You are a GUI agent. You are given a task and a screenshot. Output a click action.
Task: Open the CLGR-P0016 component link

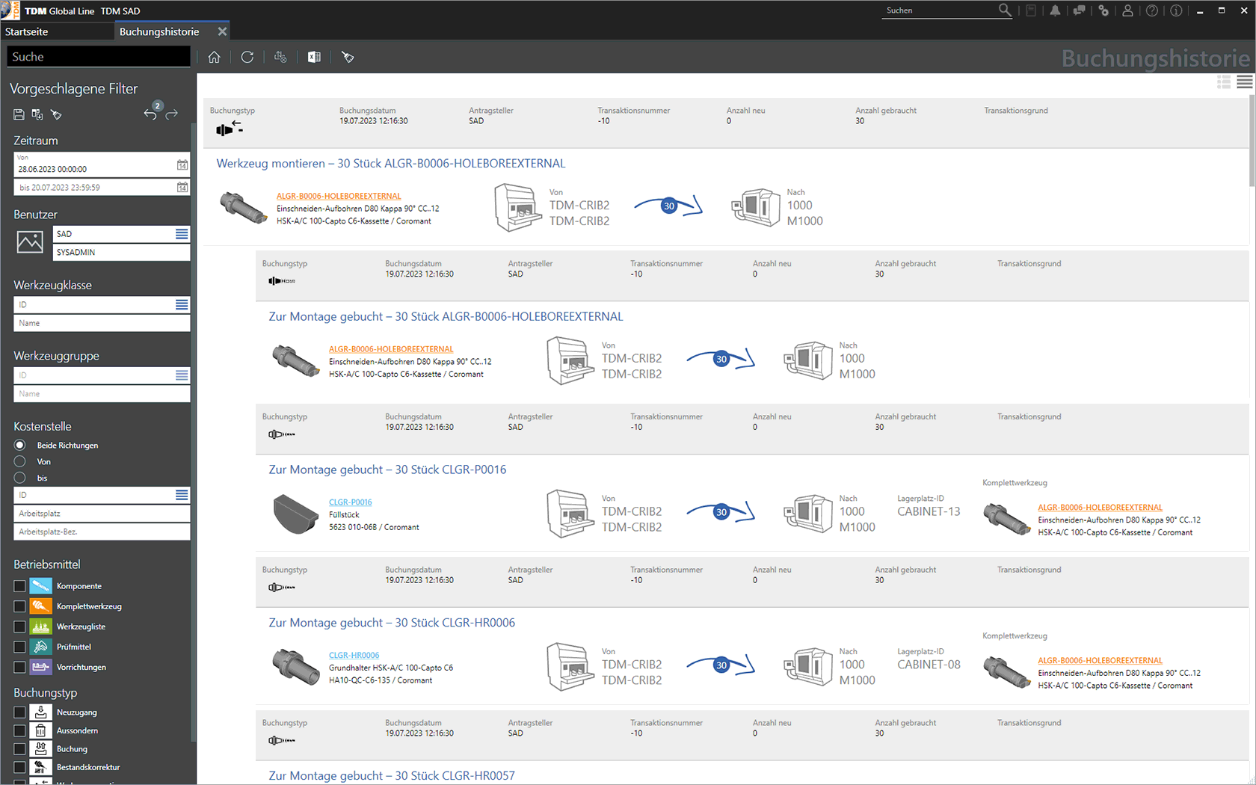point(351,502)
